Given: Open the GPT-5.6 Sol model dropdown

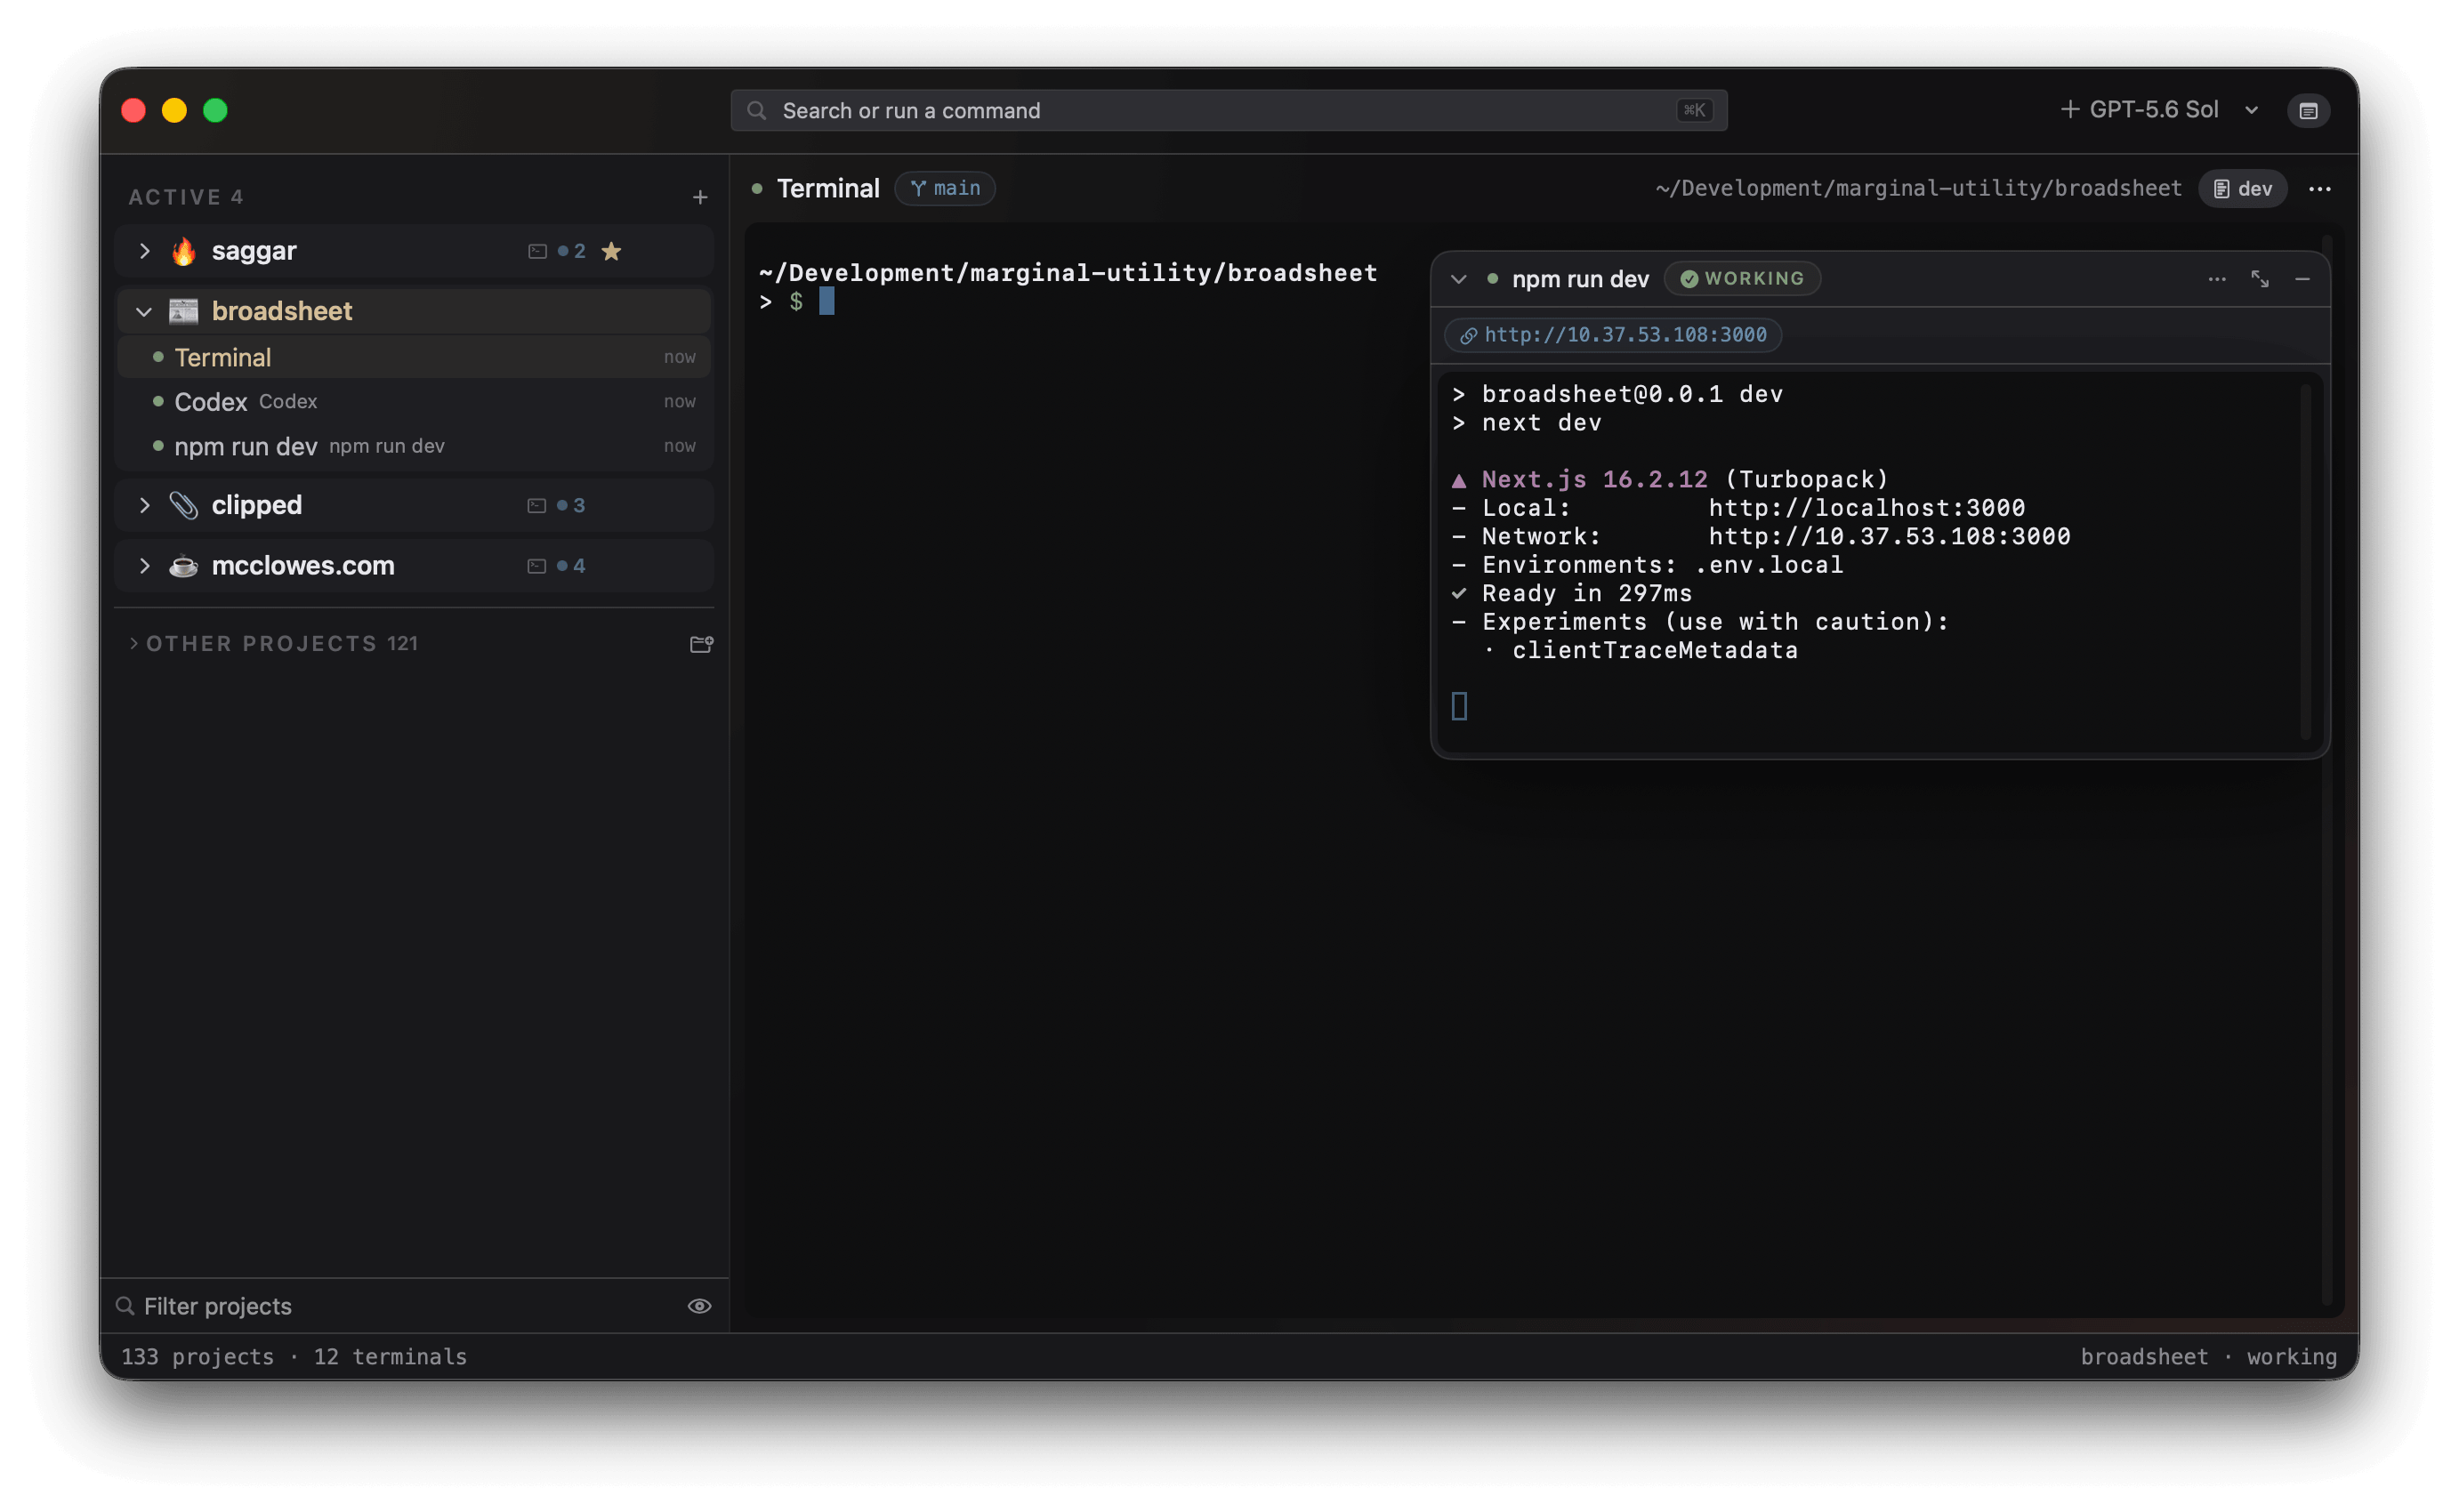Looking at the screenshot, I should 2251,110.
